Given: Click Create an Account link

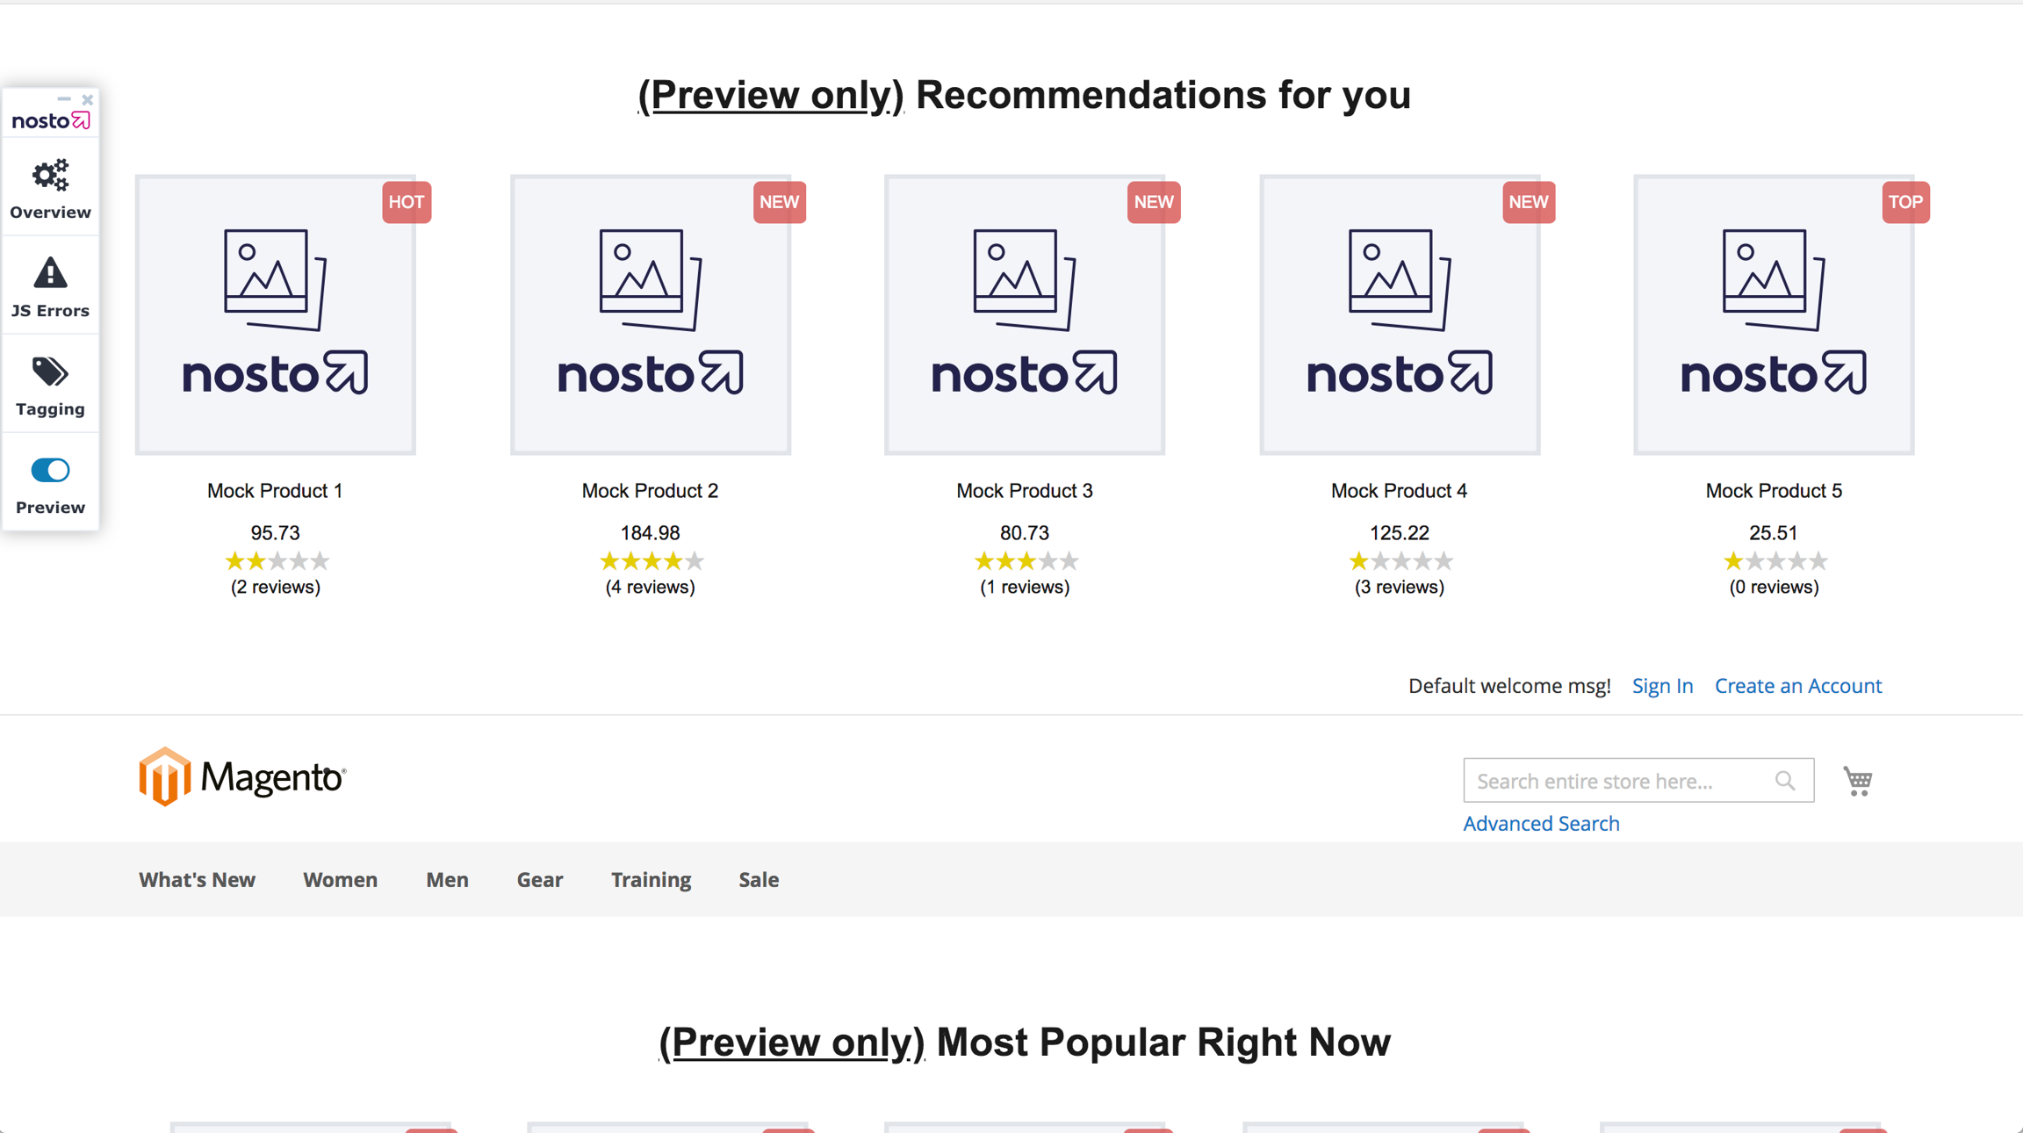Looking at the screenshot, I should (1798, 686).
